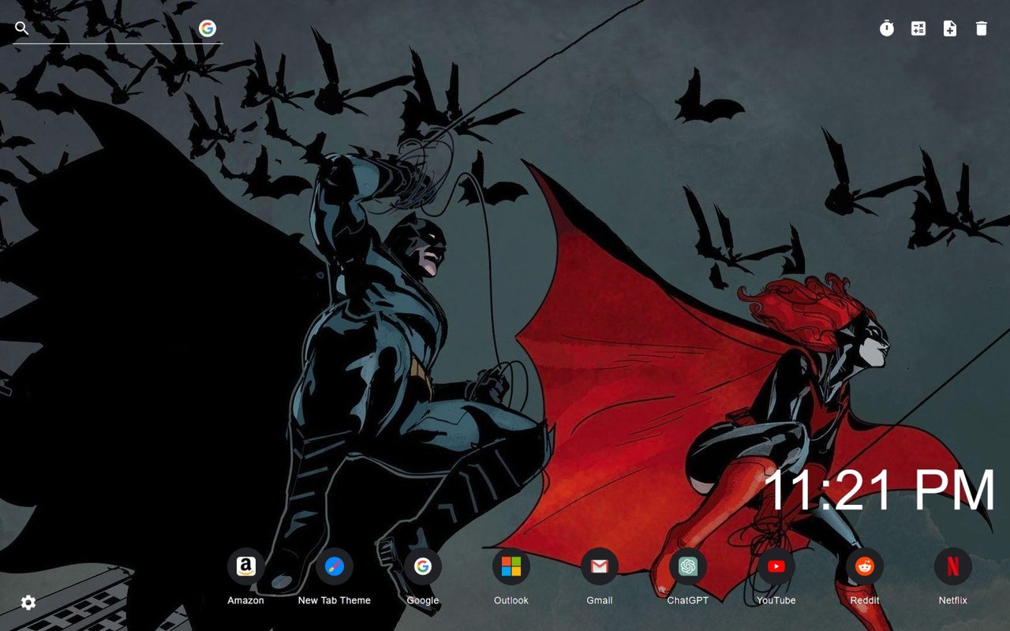Click the Amazon text label
Image resolution: width=1010 pixels, height=631 pixels.
click(246, 600)
